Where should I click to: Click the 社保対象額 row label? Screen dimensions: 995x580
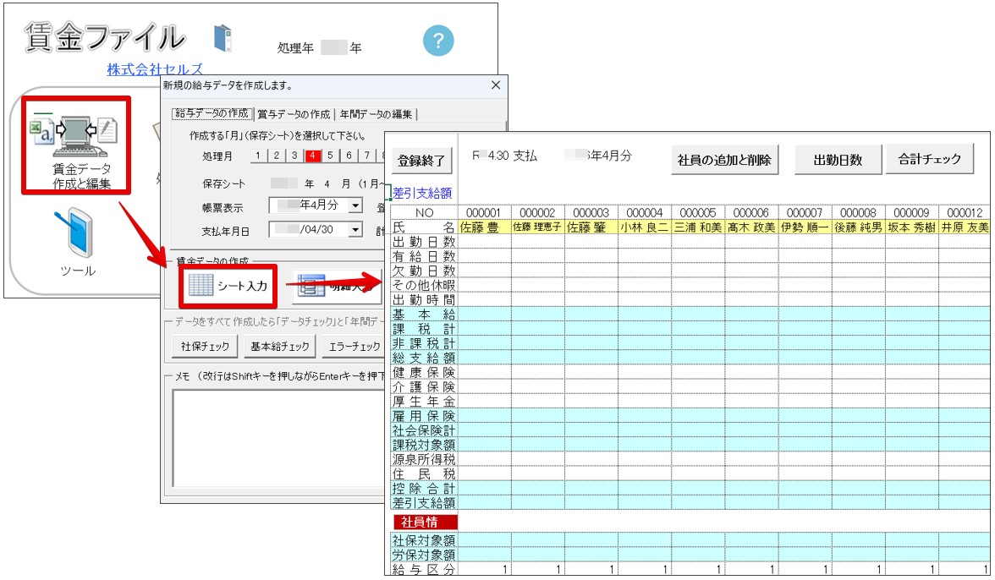coord(424,540)
